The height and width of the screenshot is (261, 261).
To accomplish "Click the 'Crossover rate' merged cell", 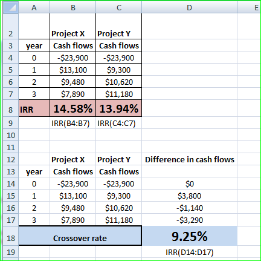I will (80, 236).
